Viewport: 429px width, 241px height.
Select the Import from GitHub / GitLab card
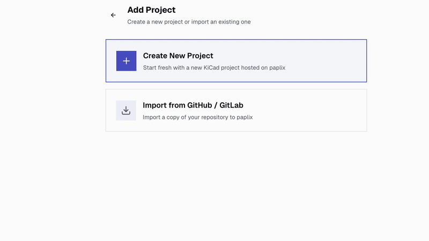click(x=236, y=110)
